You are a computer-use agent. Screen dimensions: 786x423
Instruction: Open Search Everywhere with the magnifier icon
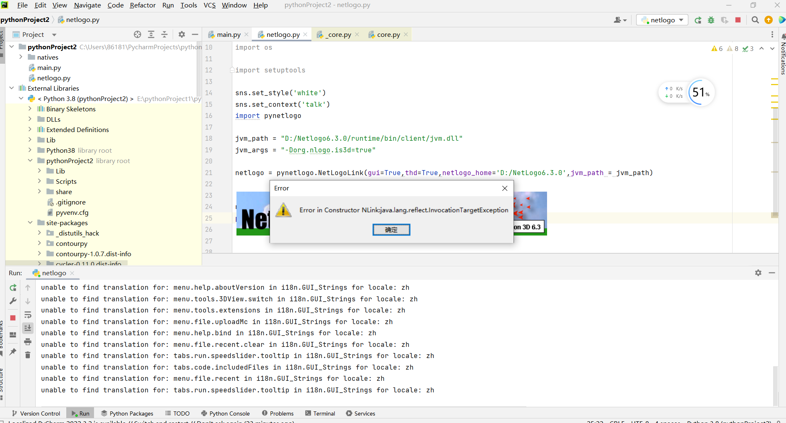[755, 20]
